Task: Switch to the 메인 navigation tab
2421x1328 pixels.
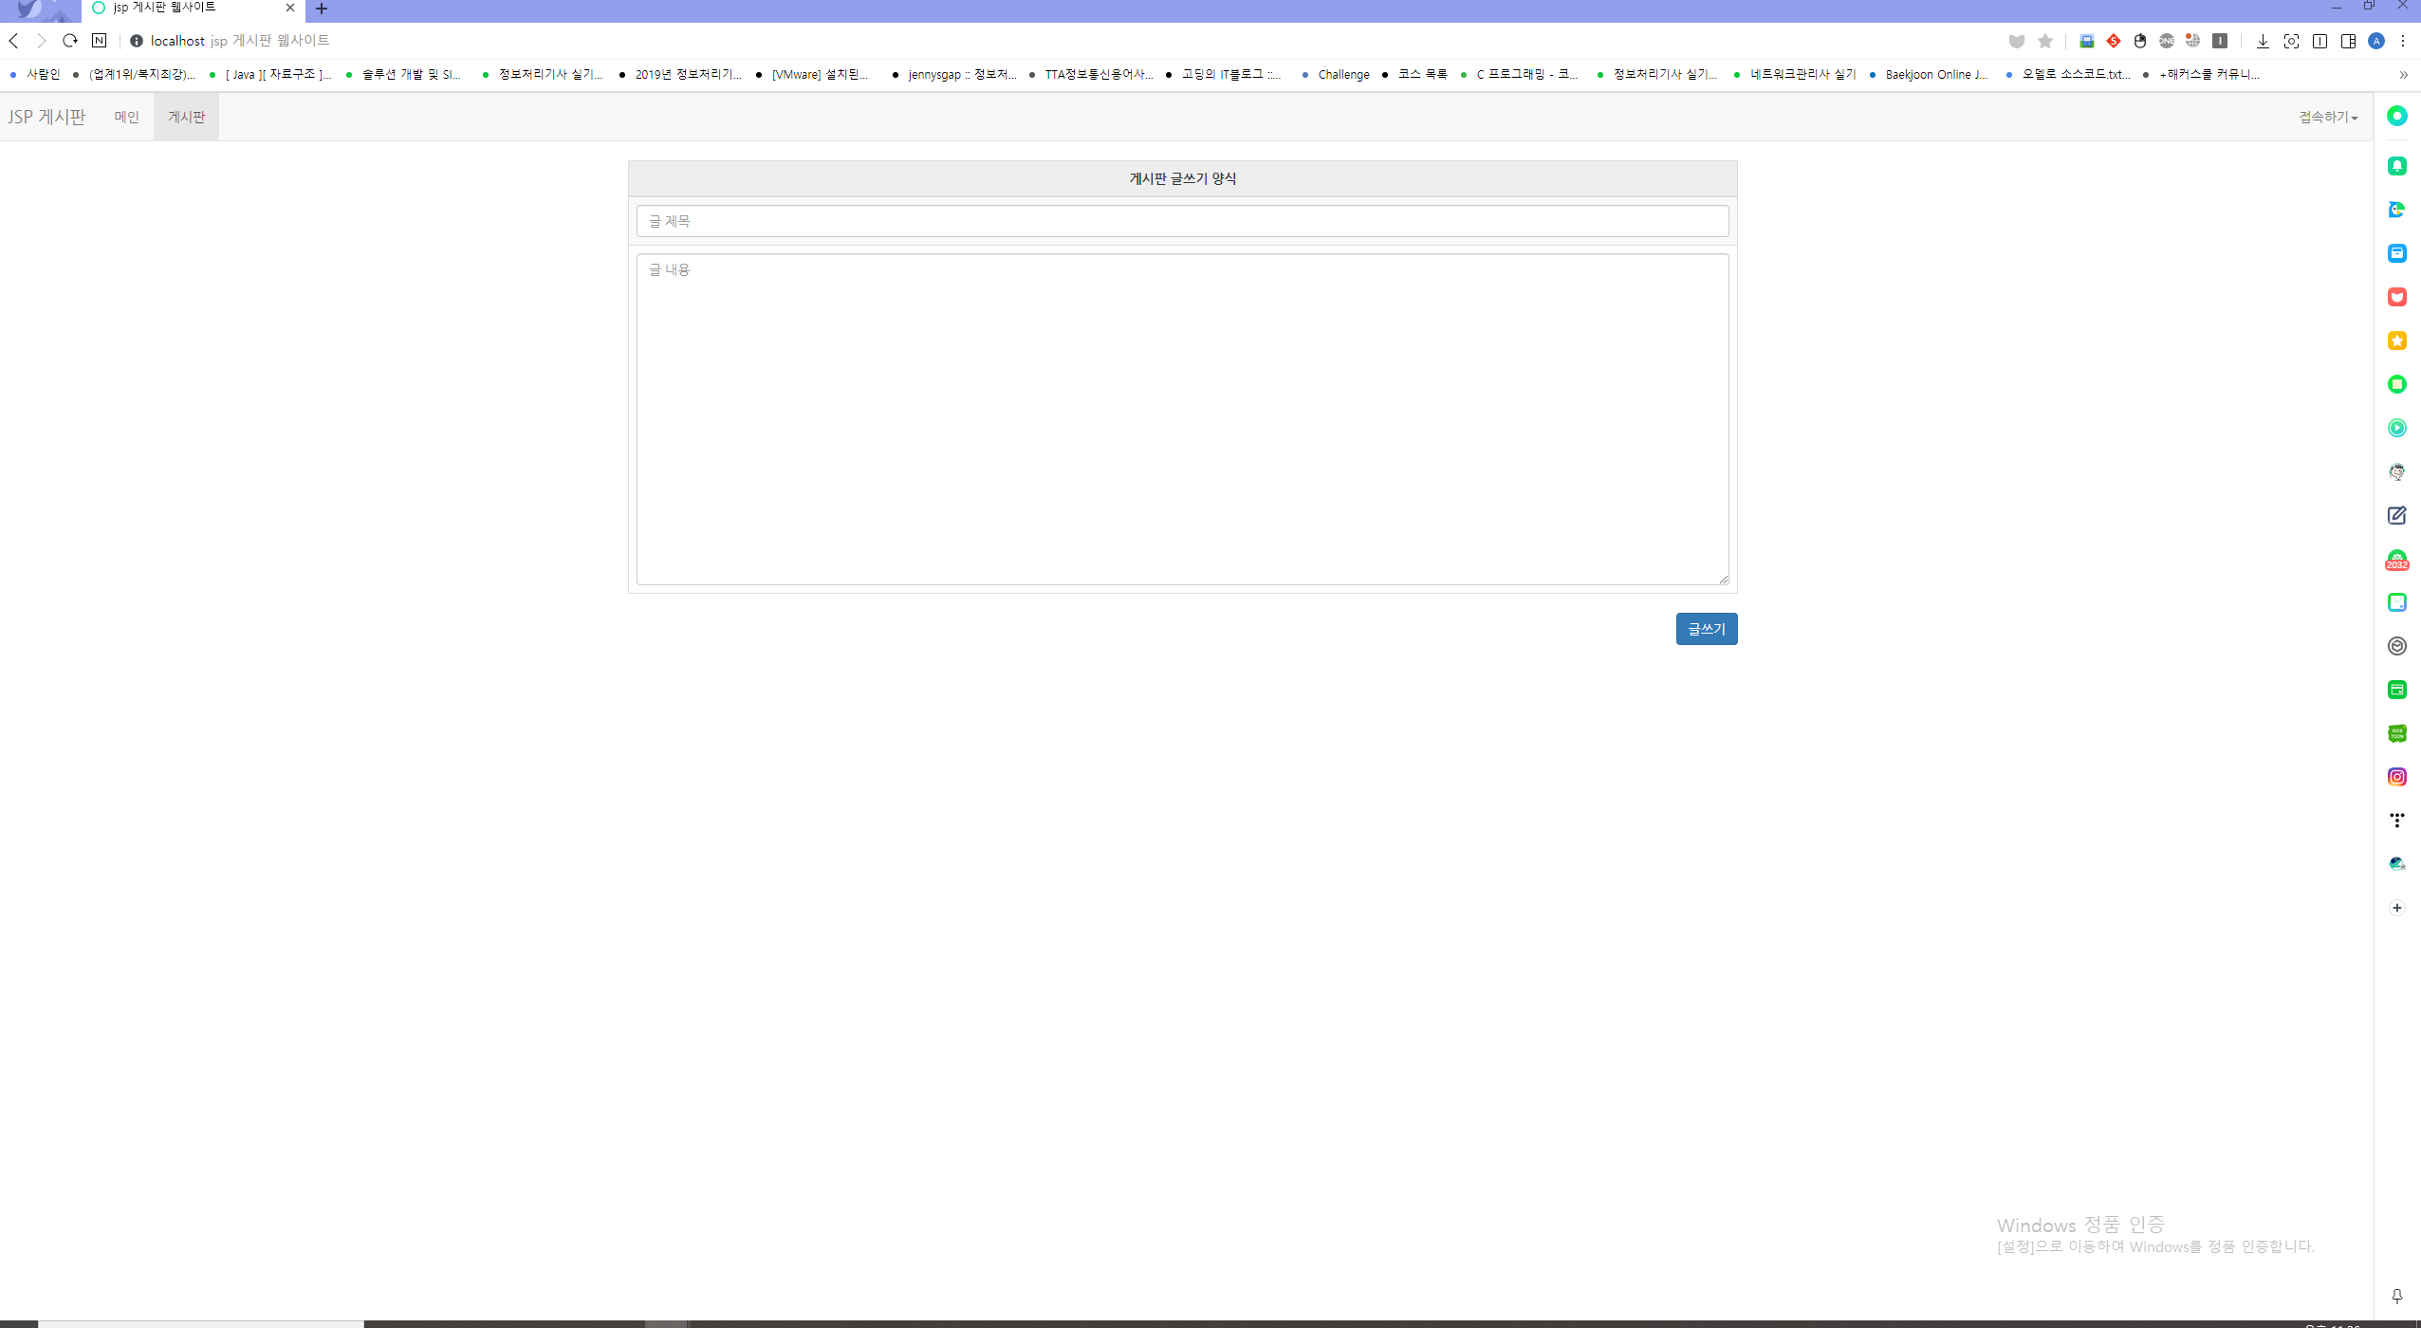Action: tap(127, 116)
